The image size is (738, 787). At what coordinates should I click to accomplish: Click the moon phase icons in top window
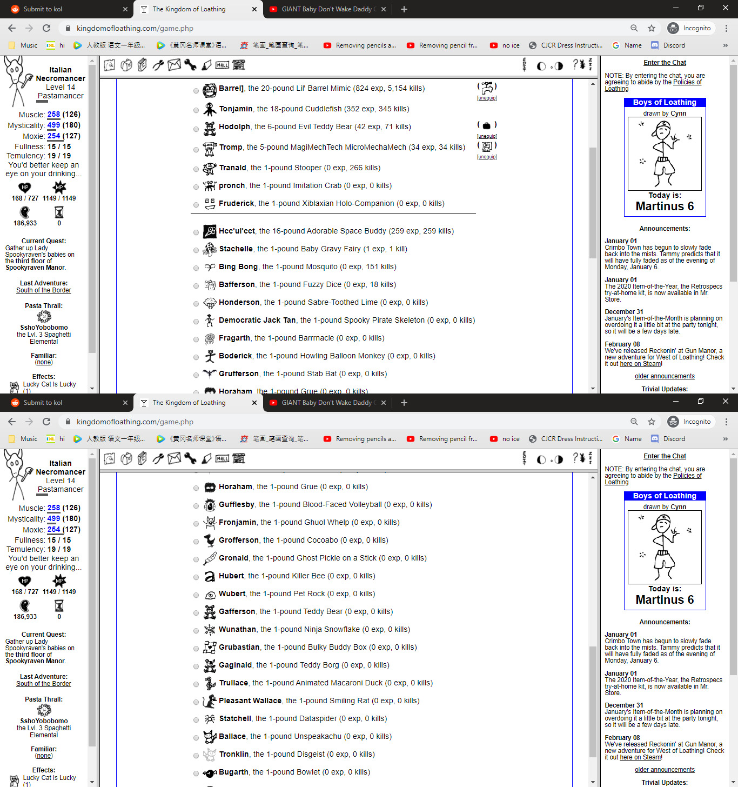[550, 66]
